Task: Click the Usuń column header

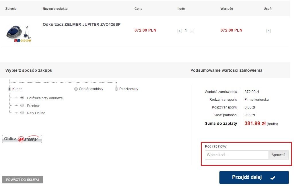Action: click(x=268, y=9)
